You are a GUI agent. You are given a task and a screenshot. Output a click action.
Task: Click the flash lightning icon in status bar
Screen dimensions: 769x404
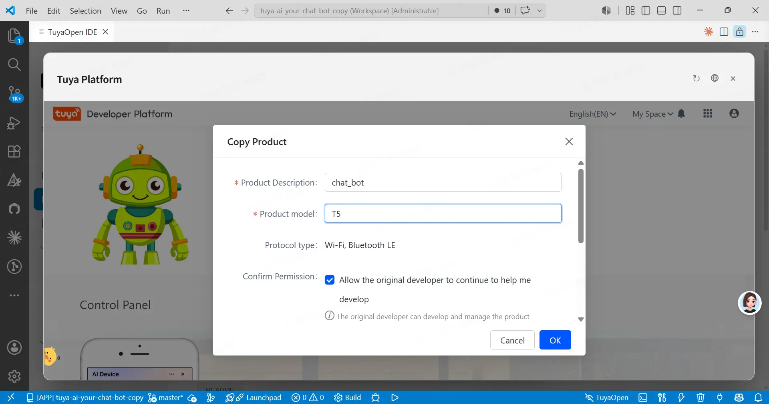click(x=681, y=398)
